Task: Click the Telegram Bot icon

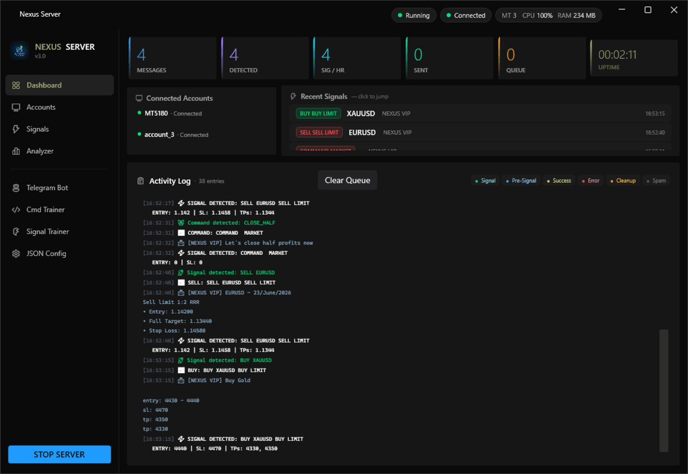Action: (16, 188)
